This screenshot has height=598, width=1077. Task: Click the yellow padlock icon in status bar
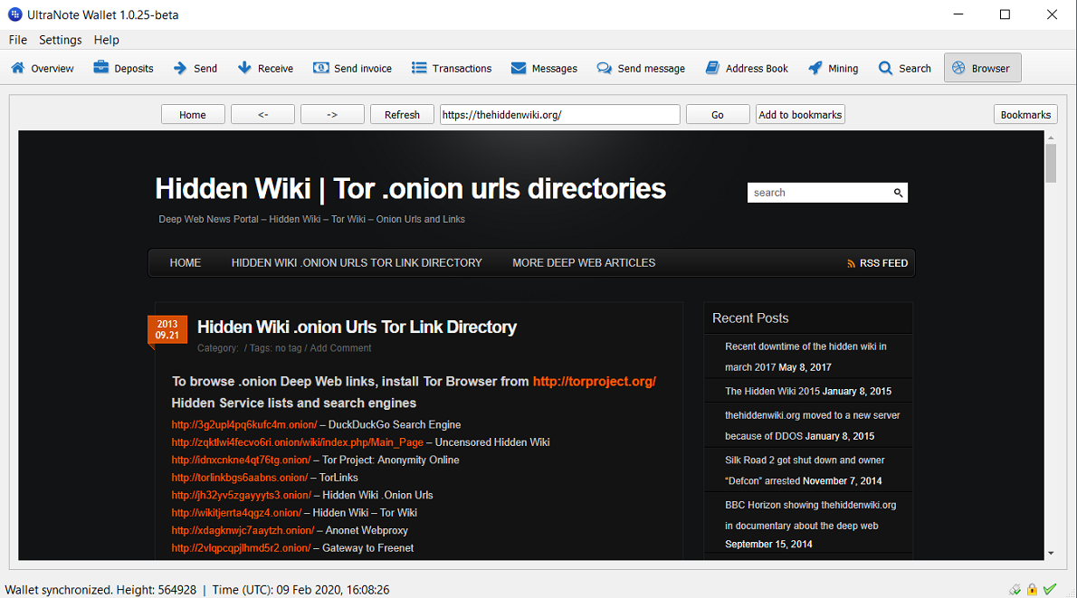1032,589
